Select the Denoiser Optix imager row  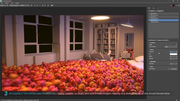[x=163, y=22]
